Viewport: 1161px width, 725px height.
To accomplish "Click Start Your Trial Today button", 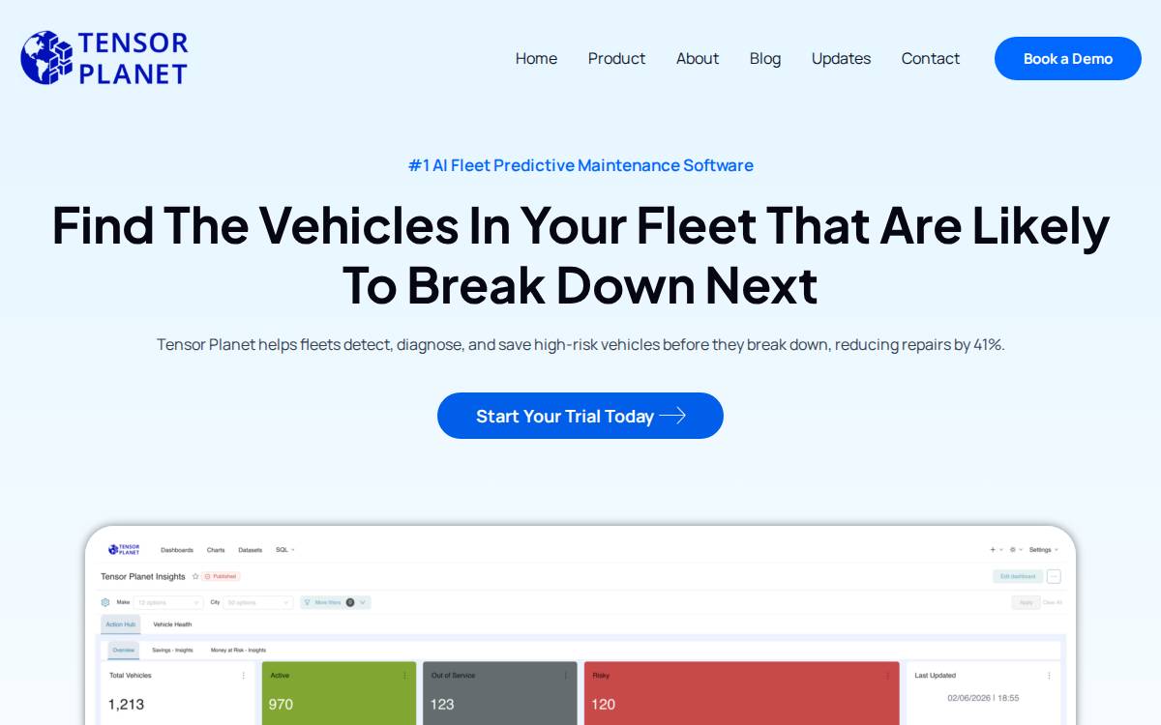I will pyautogui.click(x=580, y=416).
